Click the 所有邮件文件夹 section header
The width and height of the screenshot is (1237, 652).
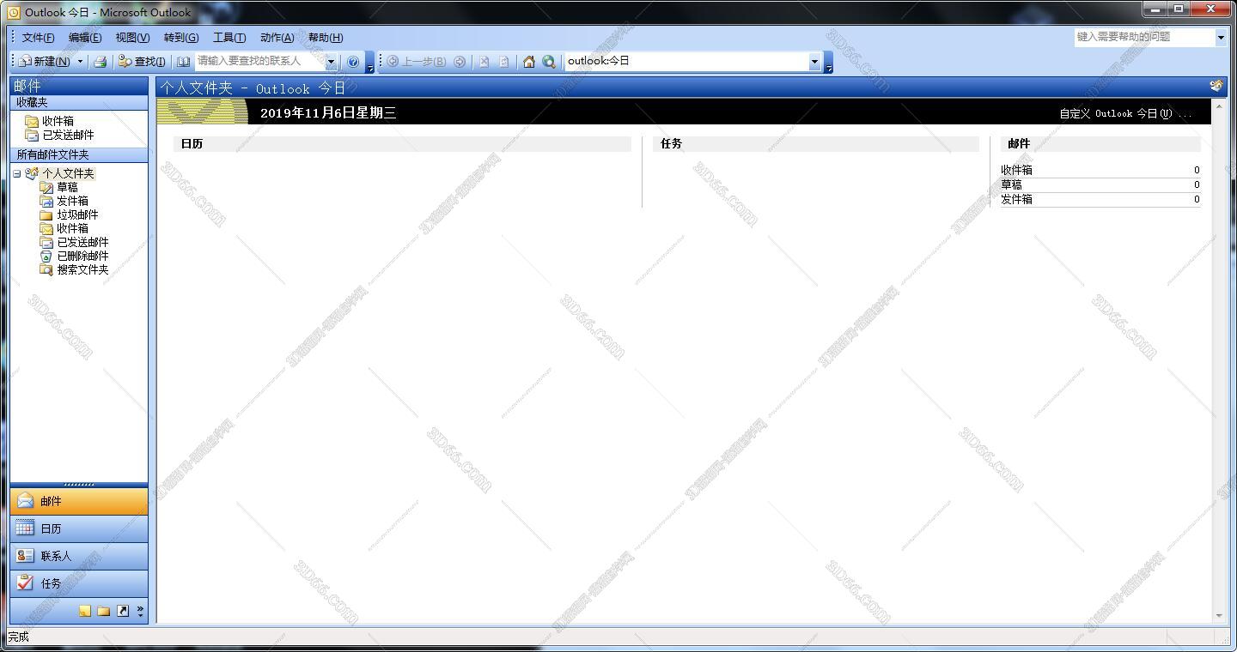[79, 154]
